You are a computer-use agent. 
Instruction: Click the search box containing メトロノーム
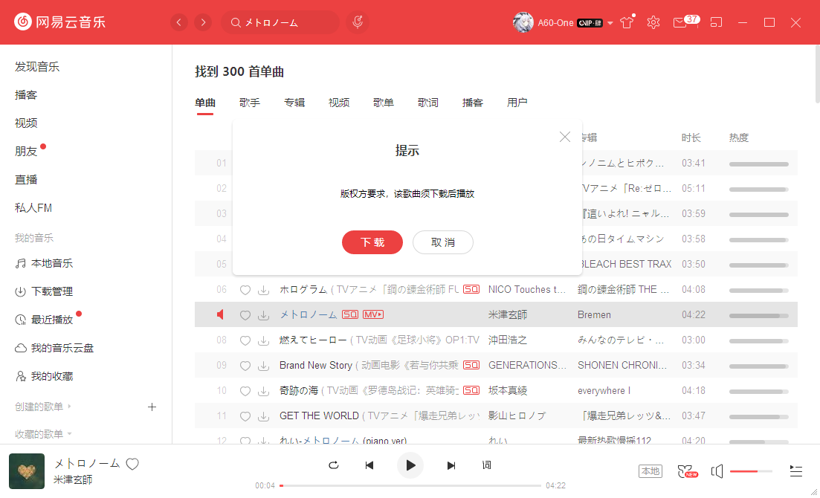click(280, 22)
